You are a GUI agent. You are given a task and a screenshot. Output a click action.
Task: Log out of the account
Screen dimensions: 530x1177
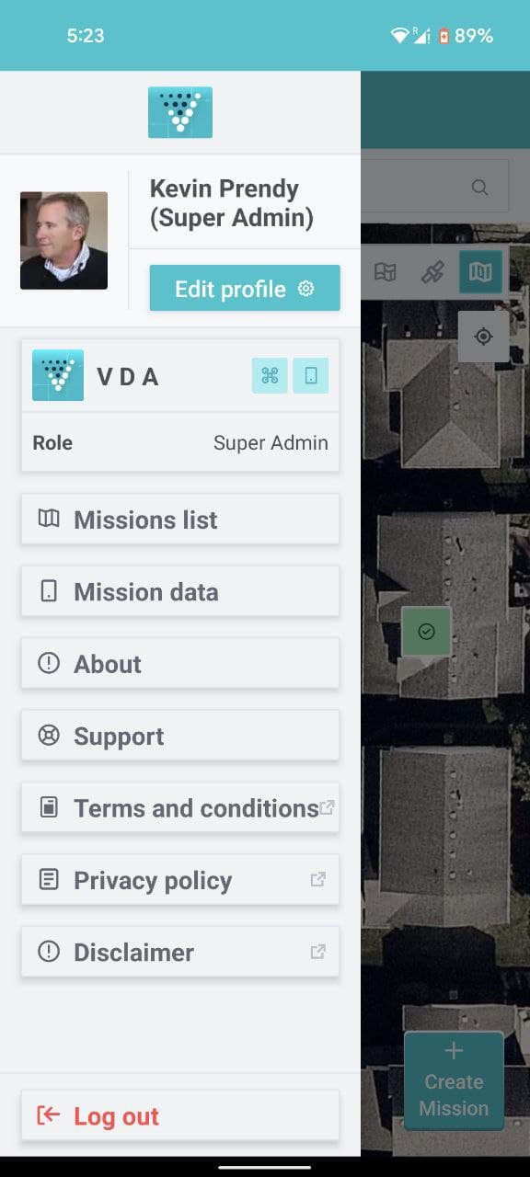pos(180,1115)
